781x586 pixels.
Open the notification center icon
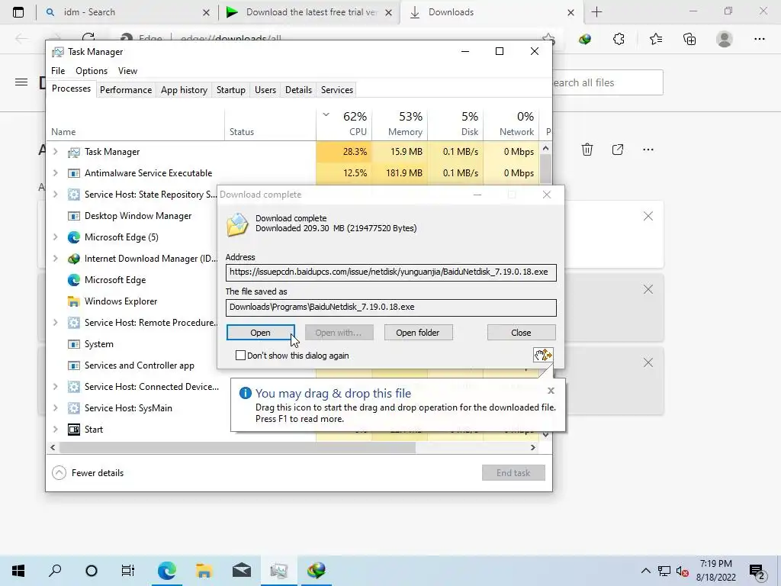coord(757,571)
